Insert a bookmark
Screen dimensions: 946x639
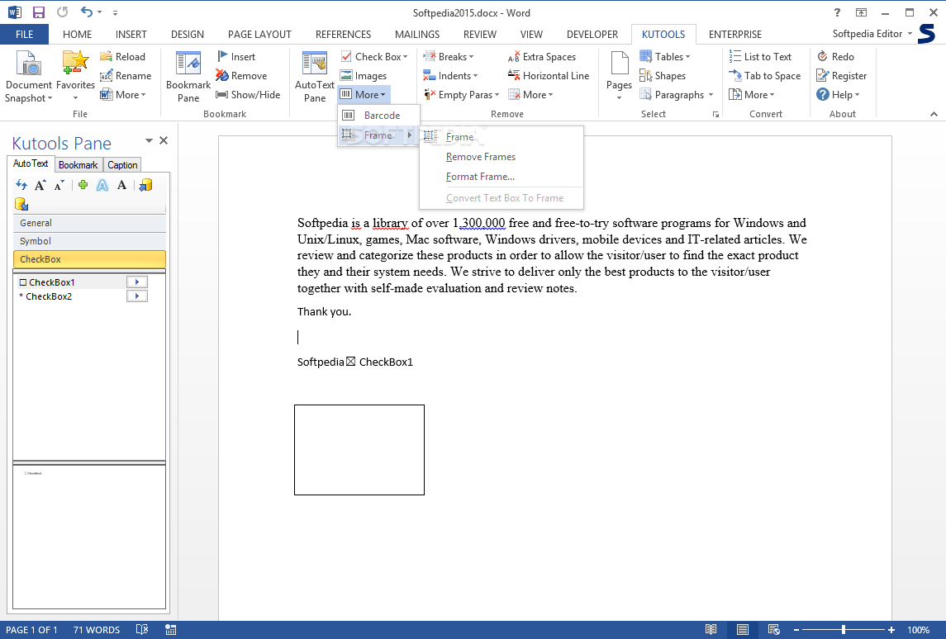click(x=236, y=57)
